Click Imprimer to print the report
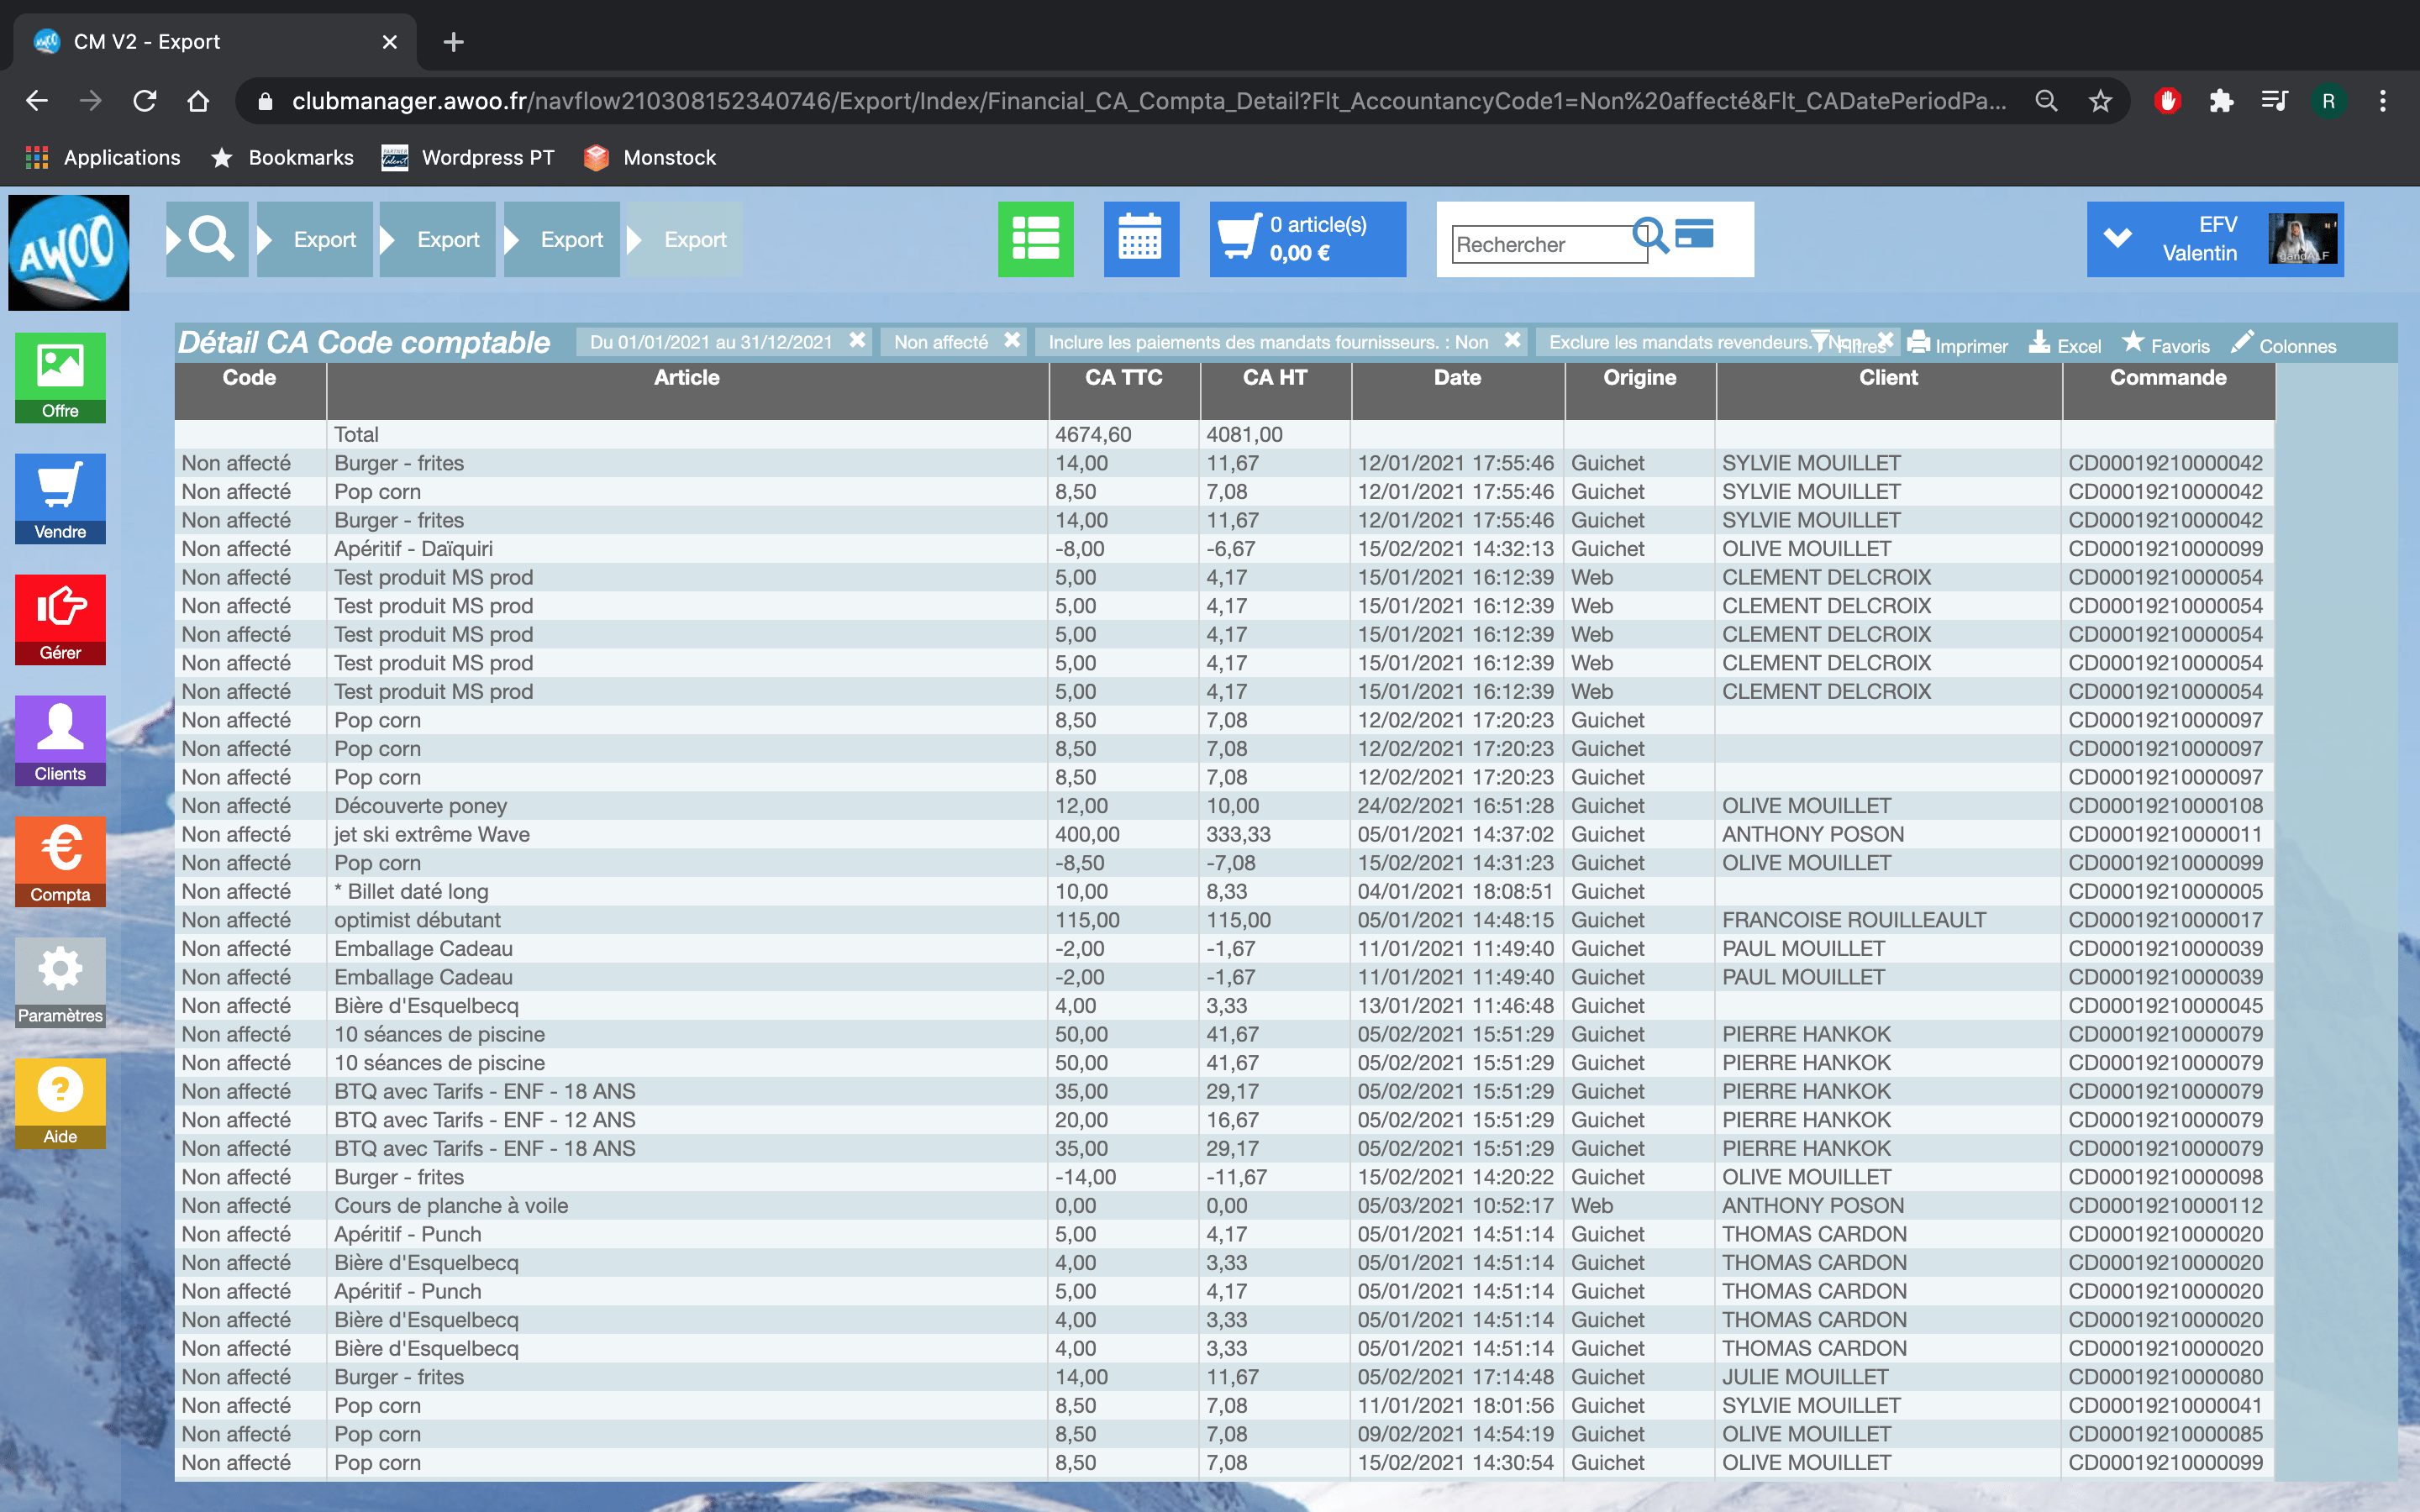 pyautogui.click(x=1958, y=345)
